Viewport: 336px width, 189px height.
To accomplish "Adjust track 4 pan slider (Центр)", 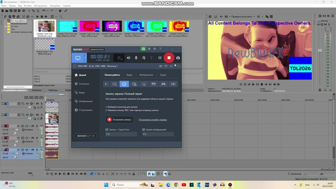I will [x=15, y=145].
